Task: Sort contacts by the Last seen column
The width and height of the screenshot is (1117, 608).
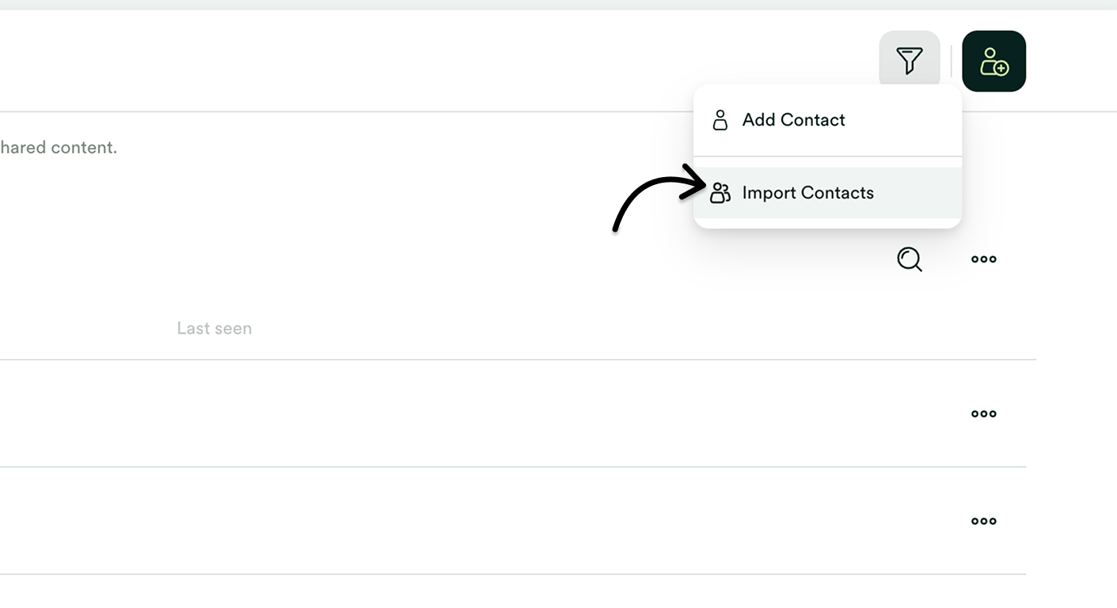Action: (x=214, y=327)
